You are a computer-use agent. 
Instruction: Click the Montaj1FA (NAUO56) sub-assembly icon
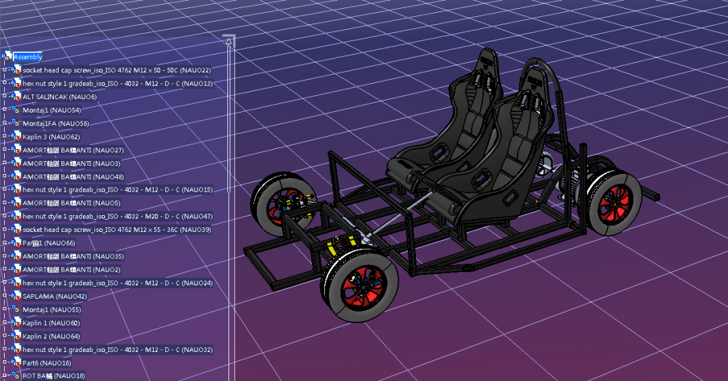pyautogui.click(x=16, y=123)
